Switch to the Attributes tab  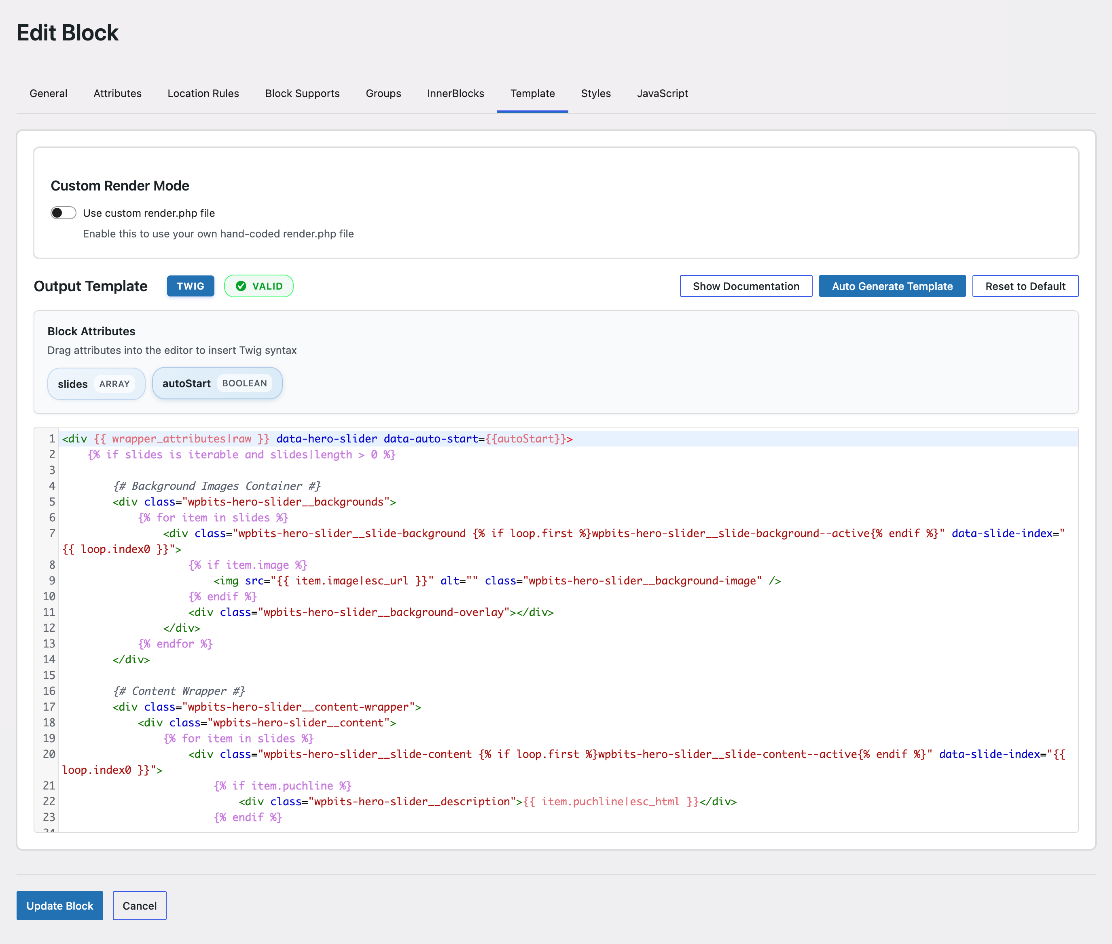coord(118,93)
